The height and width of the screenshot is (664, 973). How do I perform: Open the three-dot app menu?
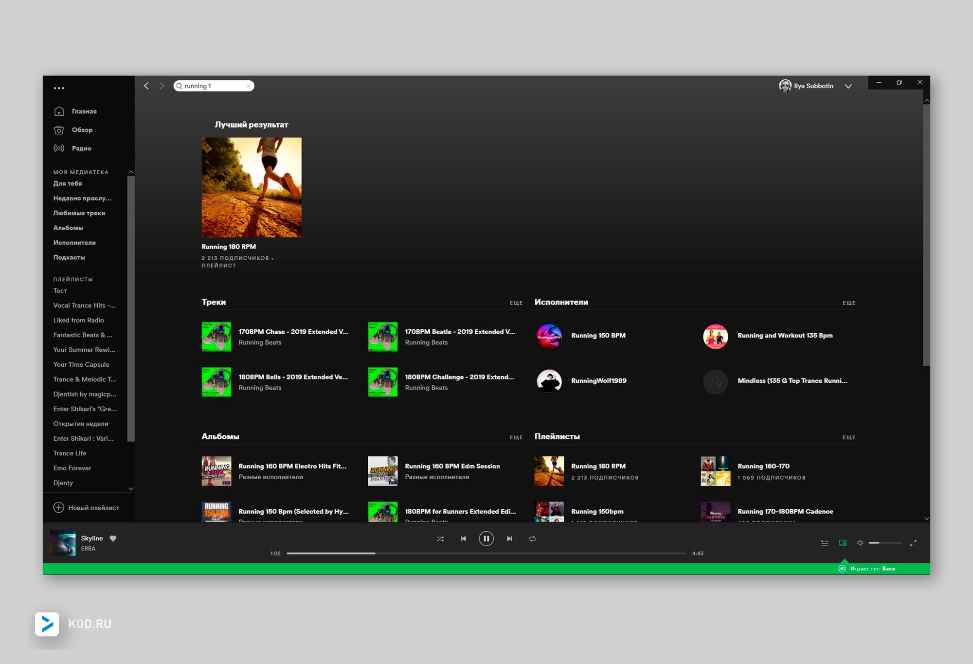tap(59, 88)
